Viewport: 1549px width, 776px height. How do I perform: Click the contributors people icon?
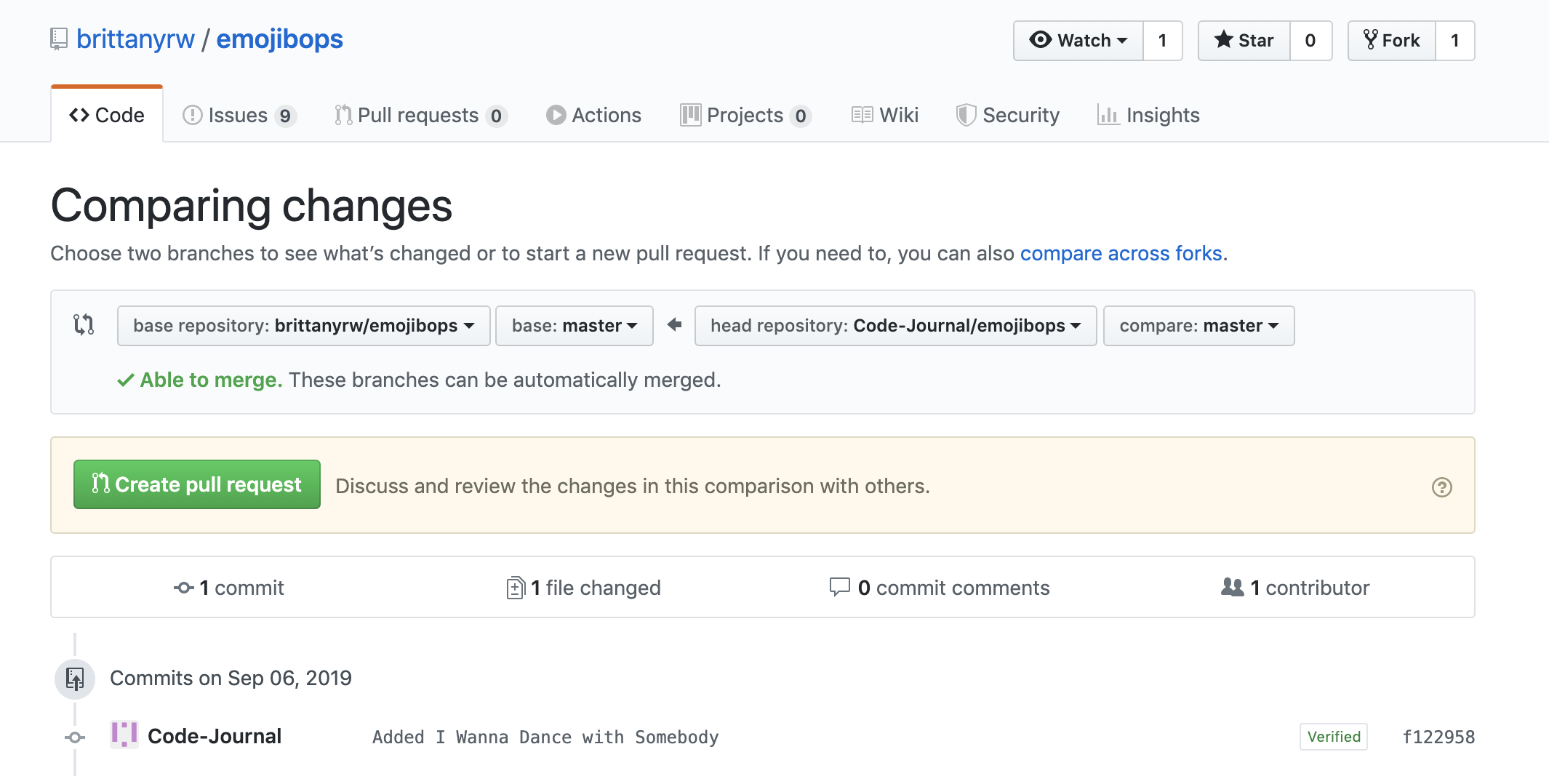(1232, 587)
